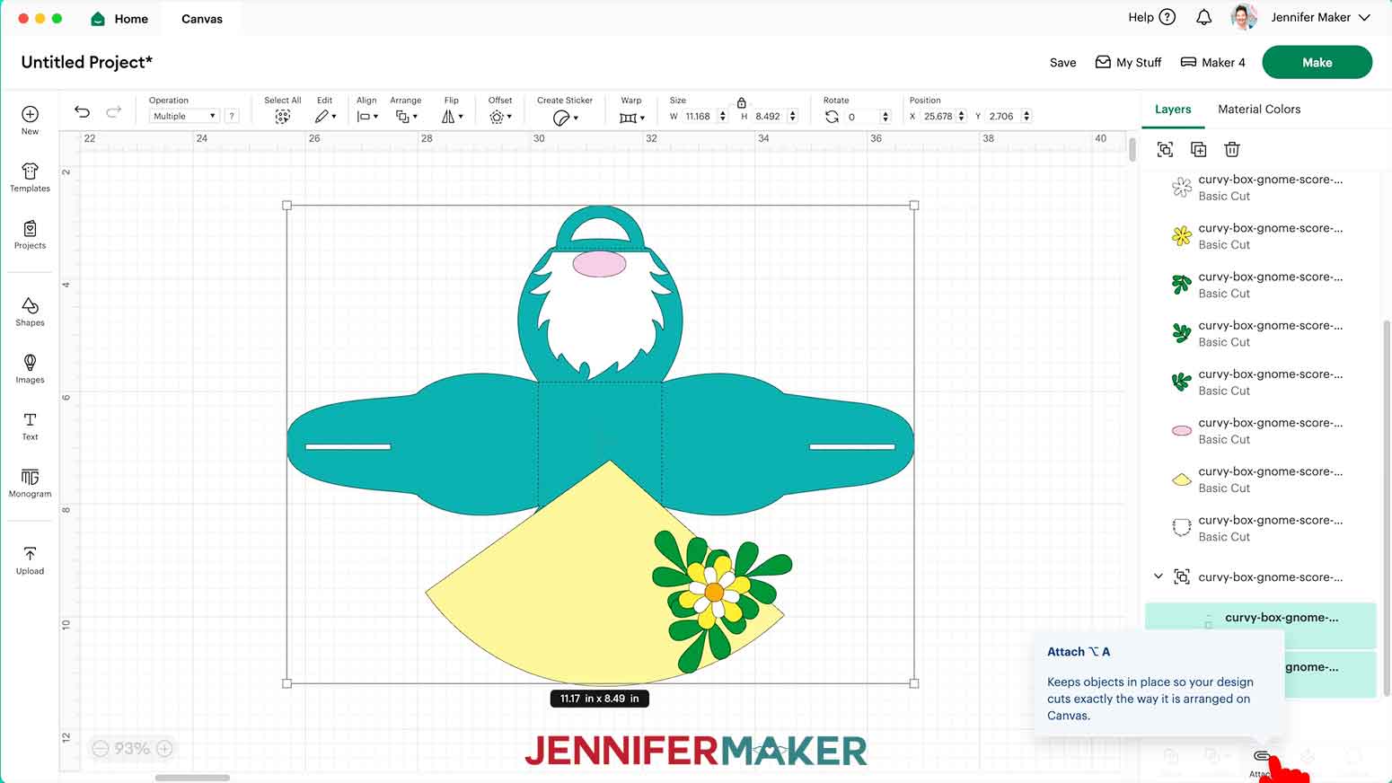Open the Images library
The height and width of the screenshot is (783, 1392).
(x=30, y=368)
